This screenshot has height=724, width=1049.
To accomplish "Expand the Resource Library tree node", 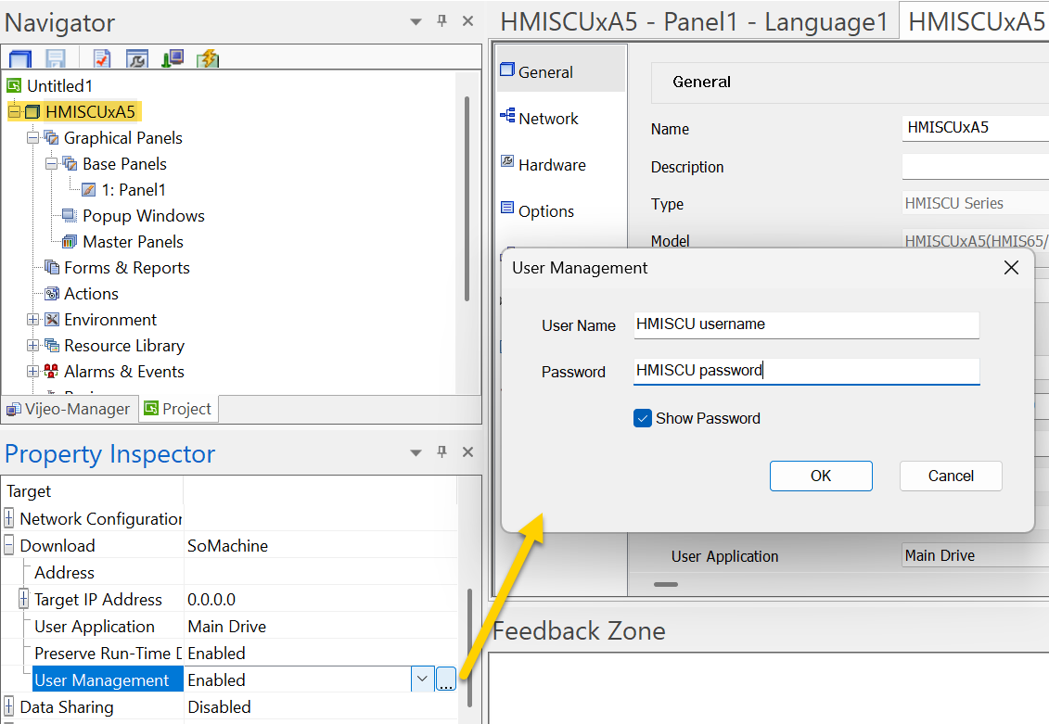I will tap(32, 346).
